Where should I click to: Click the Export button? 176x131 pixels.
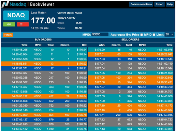click(x=160, y=4)
